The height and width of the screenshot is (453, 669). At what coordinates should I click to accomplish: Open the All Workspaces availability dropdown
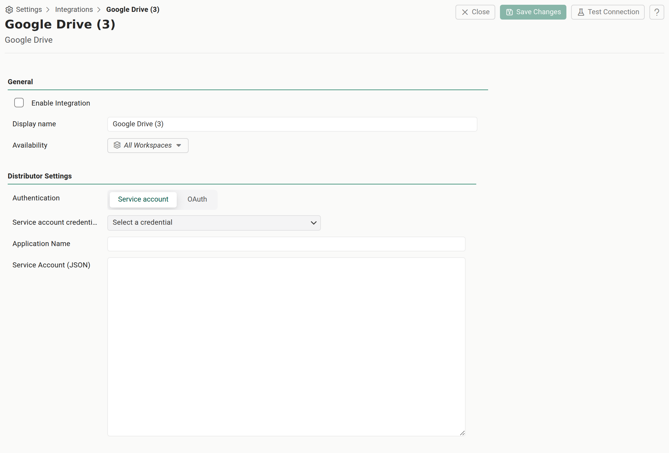tap(148, 146)
